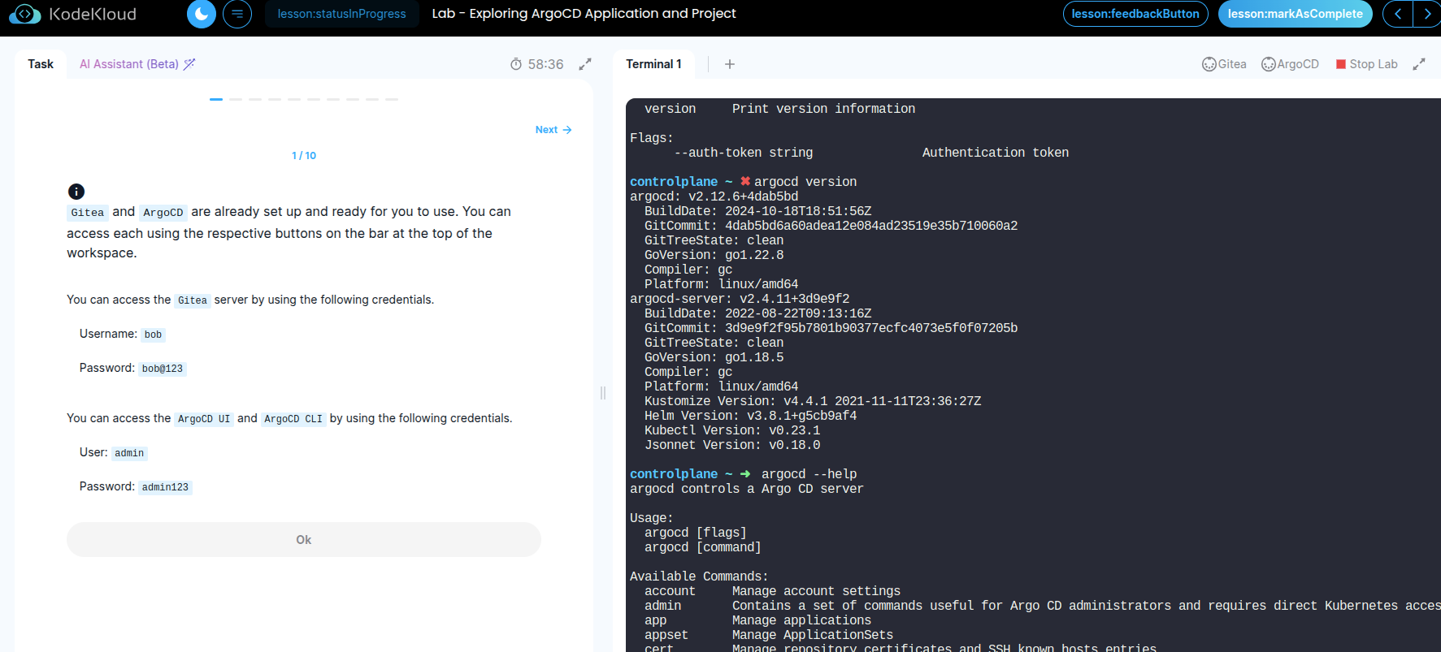Viewport: 1441px width, 652px height.
Task: Click the ArgoCD user value admin
Action: (x=129, y=453)
